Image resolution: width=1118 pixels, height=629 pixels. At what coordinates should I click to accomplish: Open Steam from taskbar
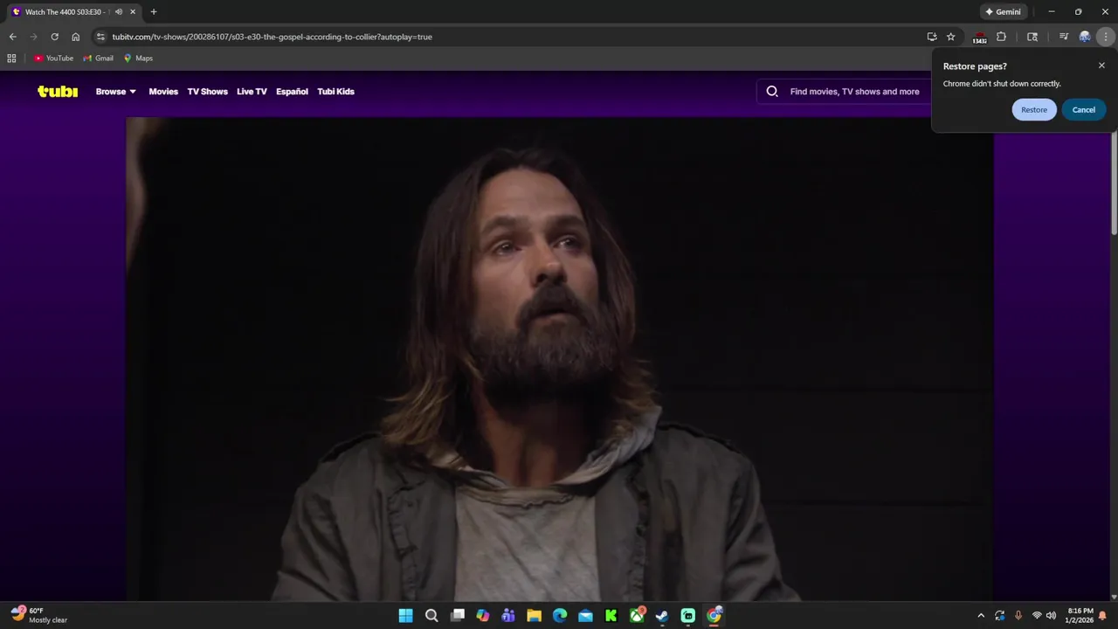pos(662,616)
